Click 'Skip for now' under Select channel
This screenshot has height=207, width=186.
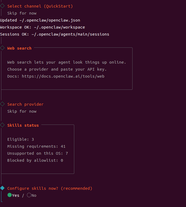(22, 13)
